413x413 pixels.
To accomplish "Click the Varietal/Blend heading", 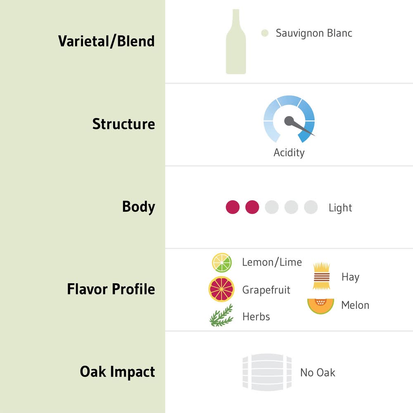I will coord(106,41).
